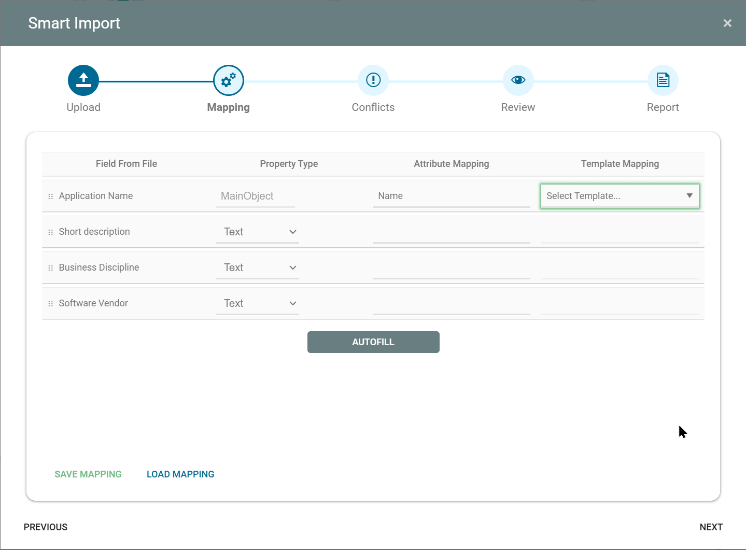746x550 pixels.
Task: Grab the drag handle for Short description
Action: tap(50, 232)
